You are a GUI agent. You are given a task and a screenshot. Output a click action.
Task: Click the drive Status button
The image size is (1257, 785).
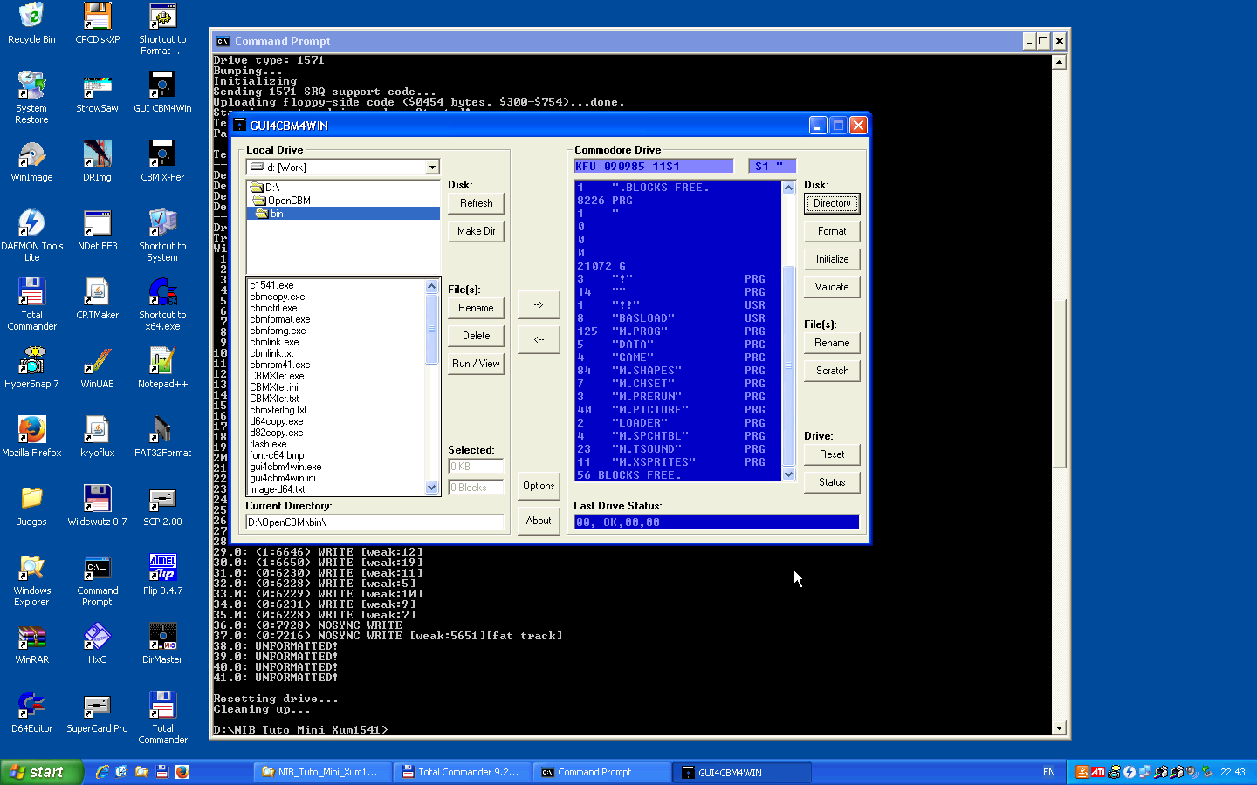point(832,482)
